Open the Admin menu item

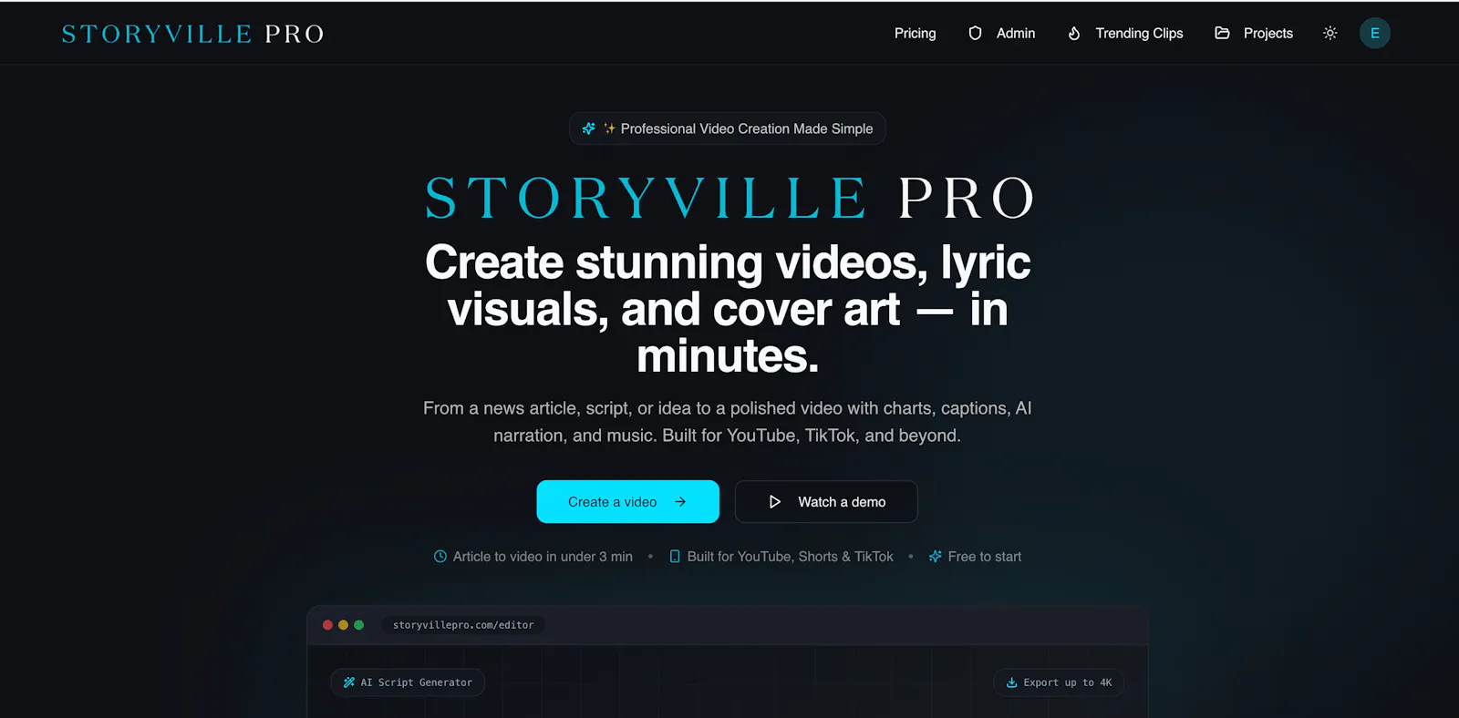1001,33
